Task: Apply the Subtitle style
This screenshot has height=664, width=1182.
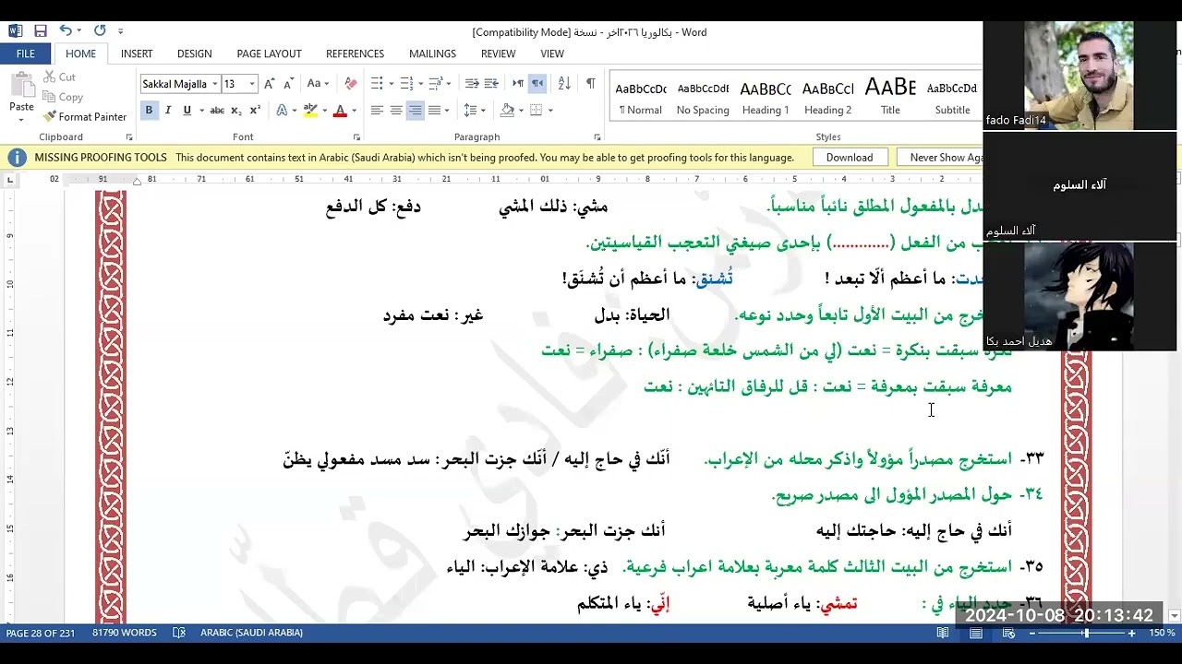Action: click(952, 97)
